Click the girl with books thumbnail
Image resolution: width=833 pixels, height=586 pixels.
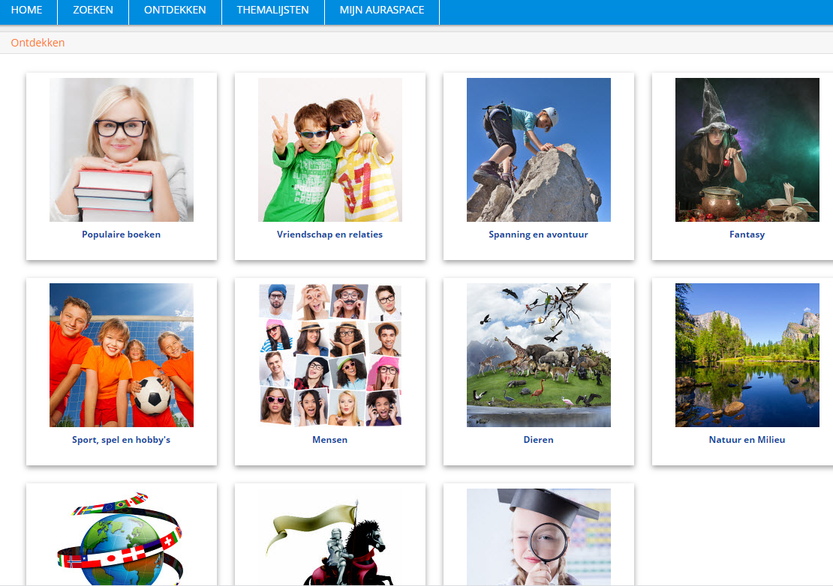(x=122, y=150)
